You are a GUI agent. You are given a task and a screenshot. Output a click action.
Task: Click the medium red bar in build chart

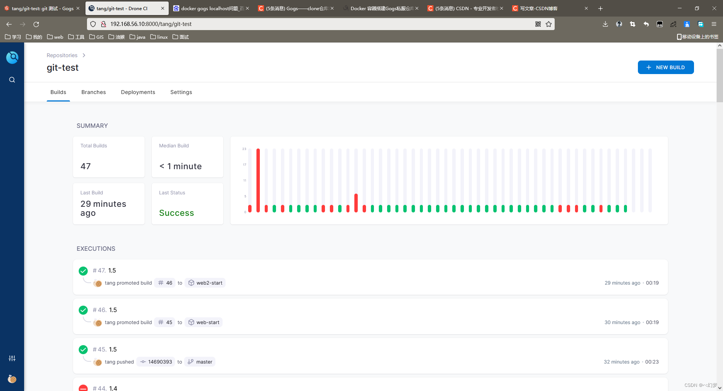(356, 203)
